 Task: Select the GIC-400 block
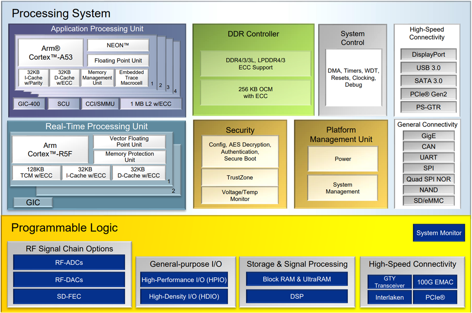29,104
